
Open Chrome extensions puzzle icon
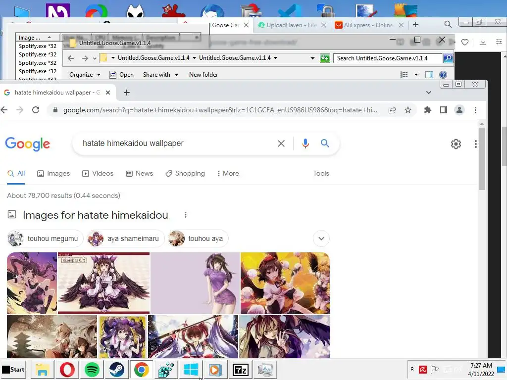(x=427, y=110)
